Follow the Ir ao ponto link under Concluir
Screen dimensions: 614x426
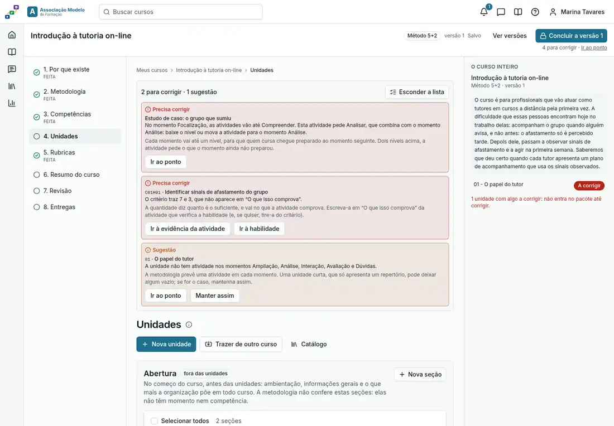(594, 48)
